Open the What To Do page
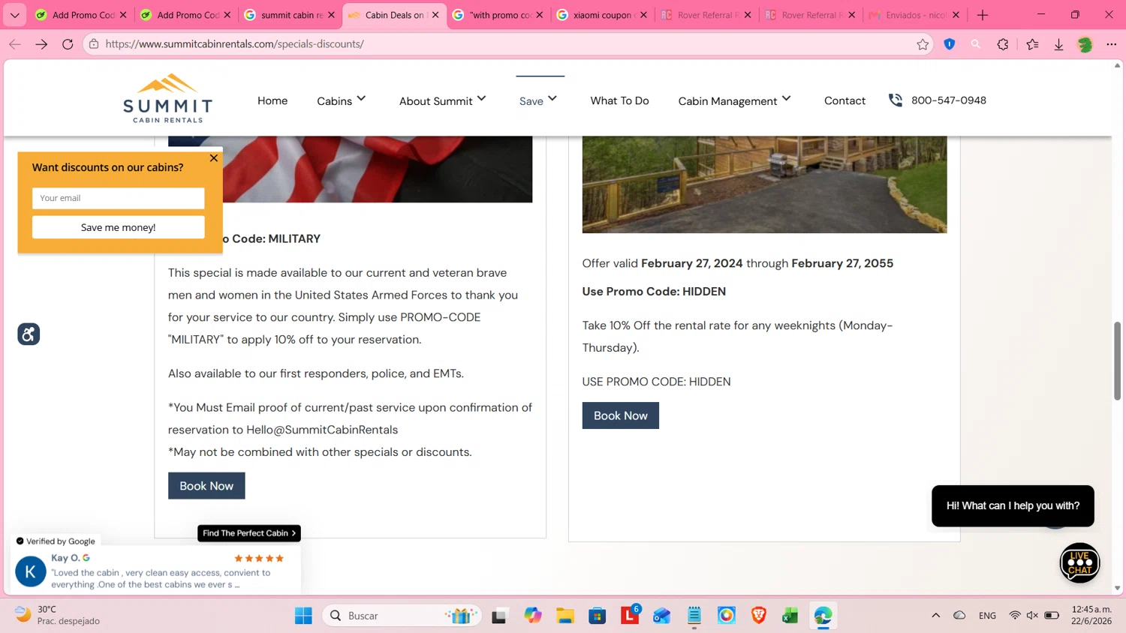Image resolution: width=1126 pixels, height=633 pixels. 619,100
